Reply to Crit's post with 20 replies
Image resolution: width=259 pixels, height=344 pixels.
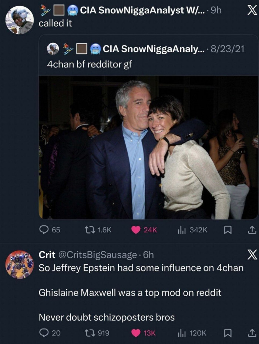pos(44,333)
